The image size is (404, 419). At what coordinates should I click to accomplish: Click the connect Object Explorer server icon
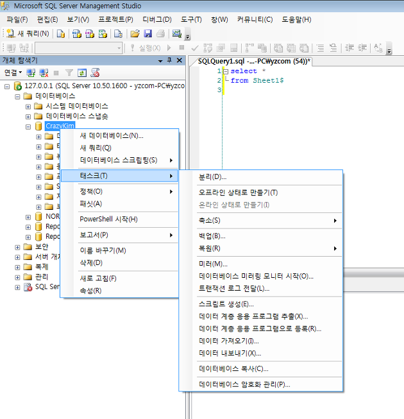[x=31, y=73]
